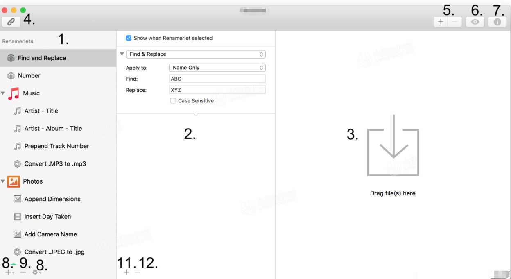Collapse the Find & Replace action disclosure triangle
The width and height of the screenshot is (511, 279).
[x=122, y=54]
